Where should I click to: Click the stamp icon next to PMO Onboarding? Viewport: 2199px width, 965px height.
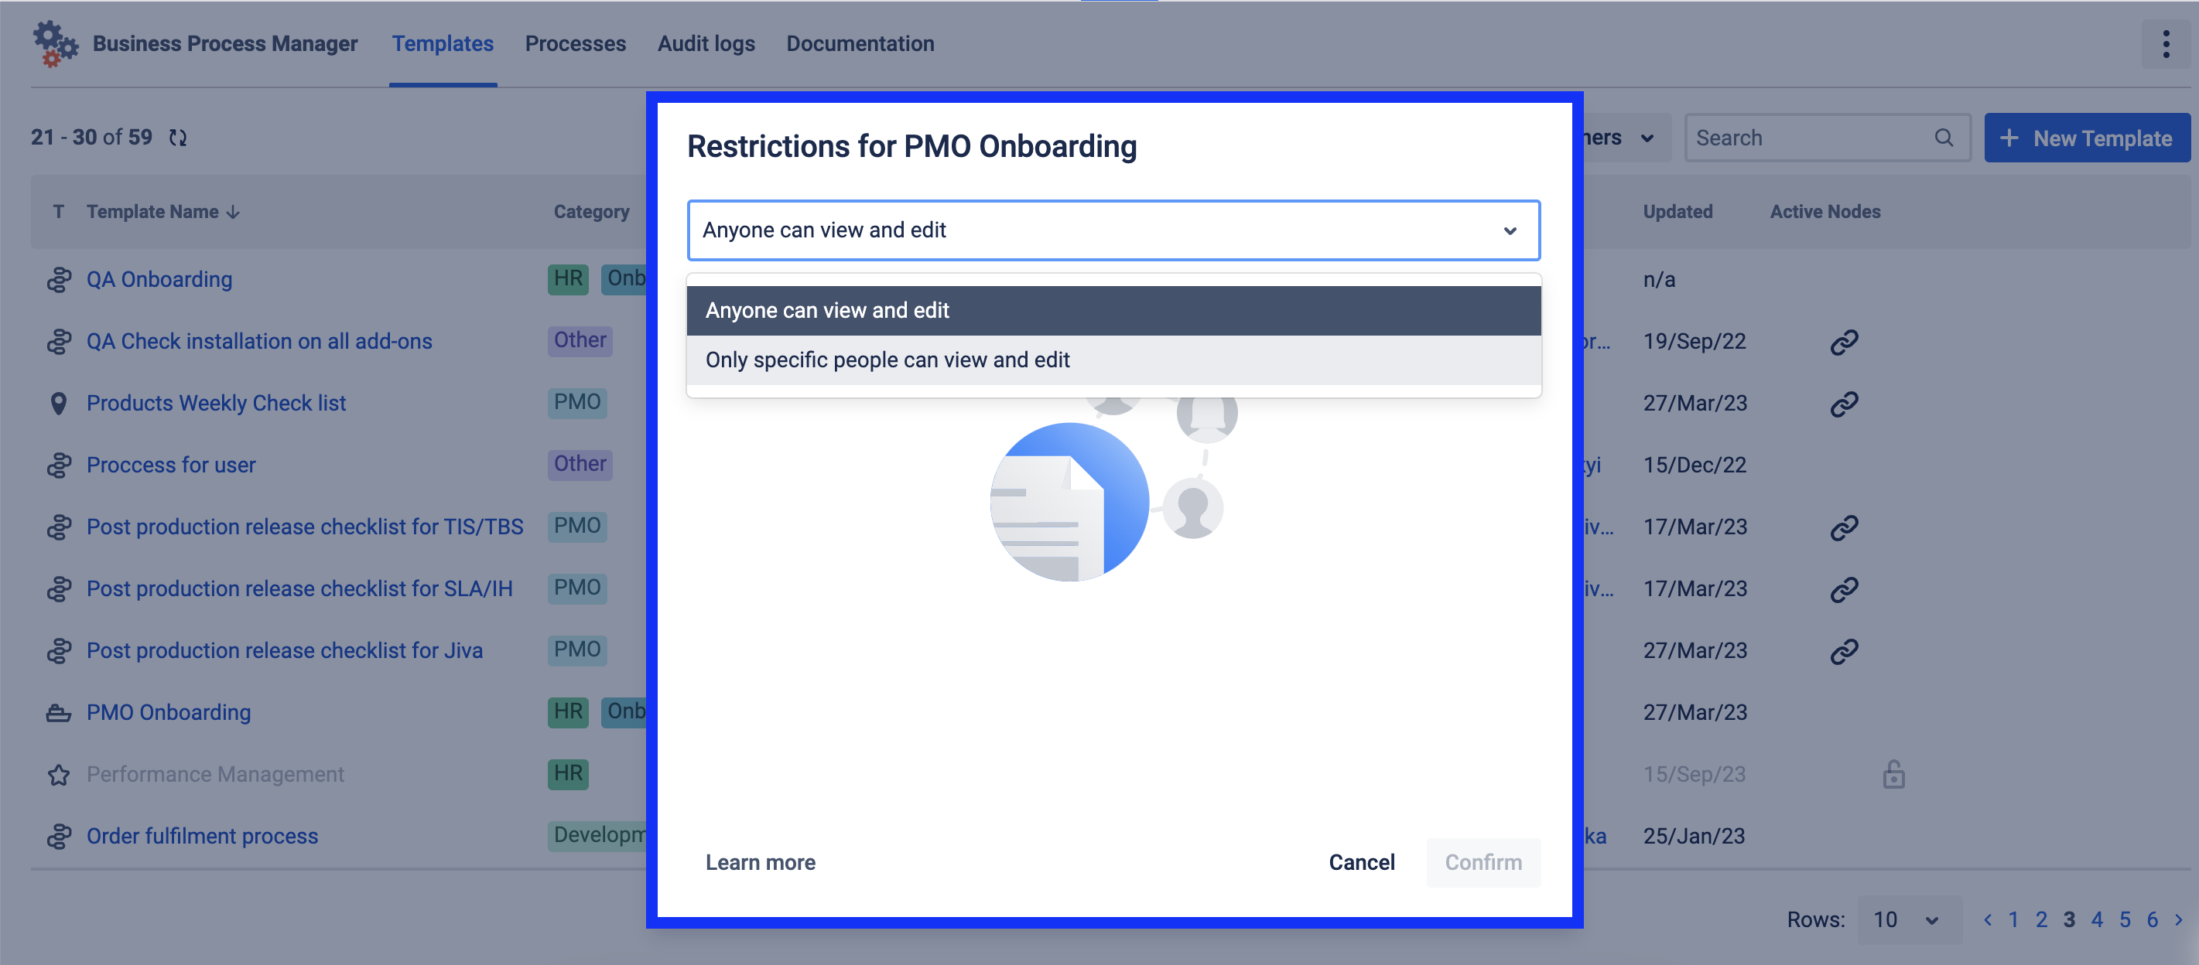click(x=58, y=712)
